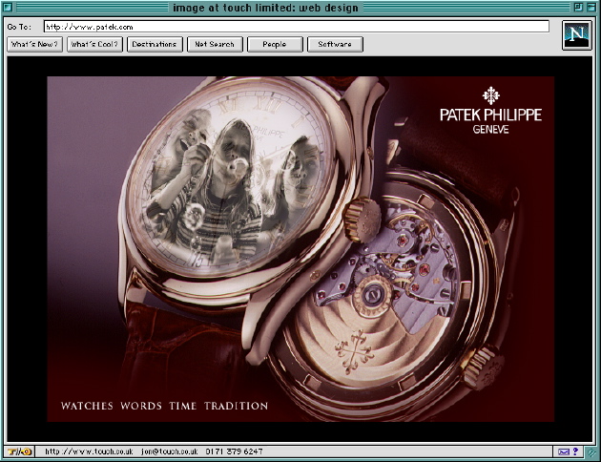
Task: Click the blue question mark icon
Action: (575, 451)
